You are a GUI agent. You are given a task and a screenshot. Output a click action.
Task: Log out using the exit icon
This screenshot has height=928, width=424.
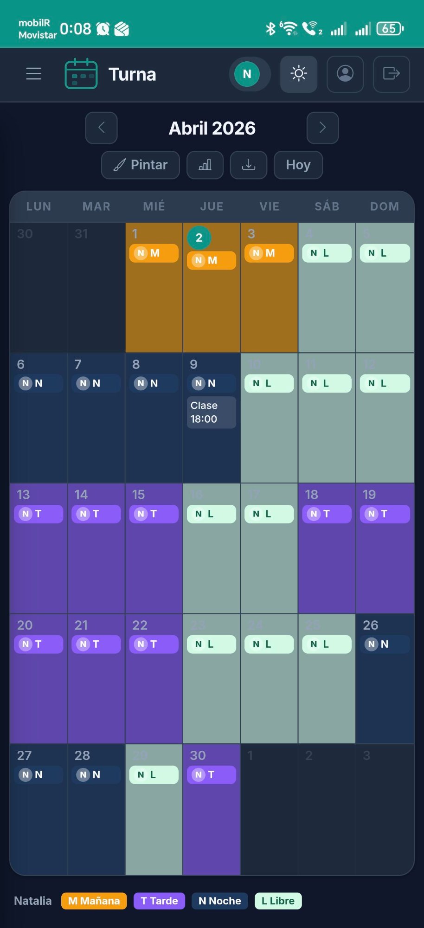(391, 74)
